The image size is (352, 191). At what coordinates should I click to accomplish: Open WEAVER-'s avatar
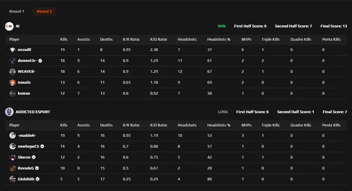[12, 71]
